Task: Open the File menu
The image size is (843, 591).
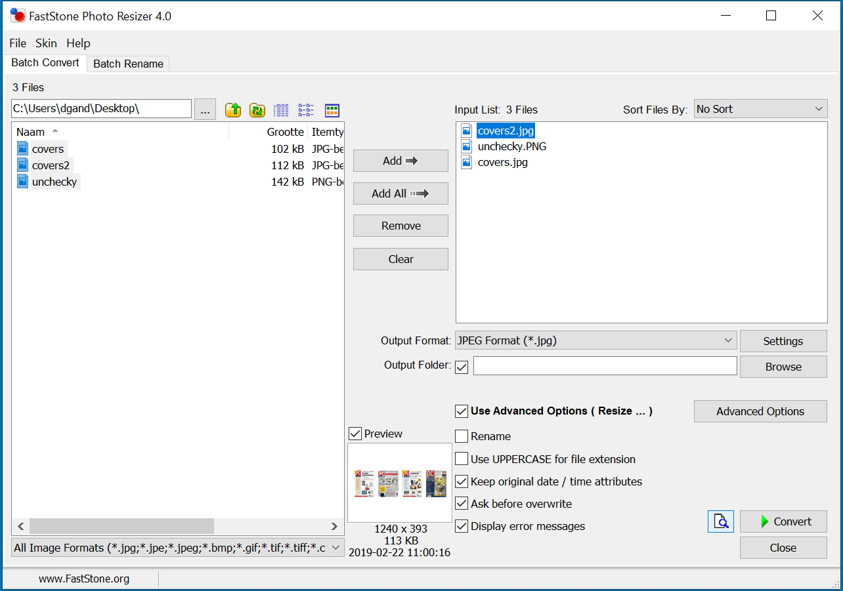Action: click(18, 43)
